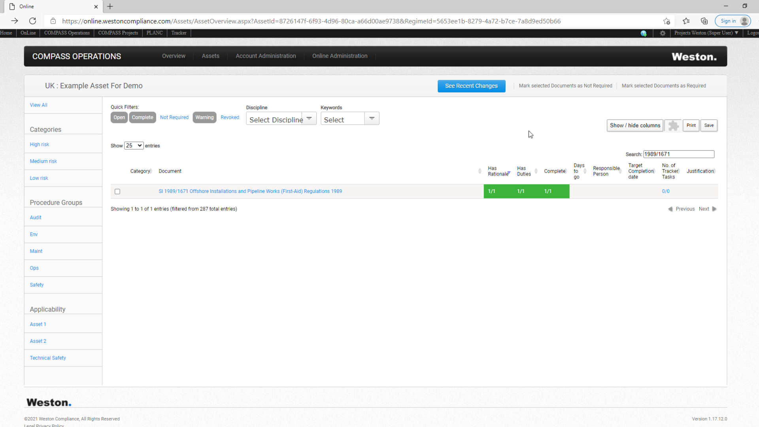Image resolution: width=759 pixels, height=427 pixels.
Task: Select Asset 2 applicability
Action: pos(38,341)
